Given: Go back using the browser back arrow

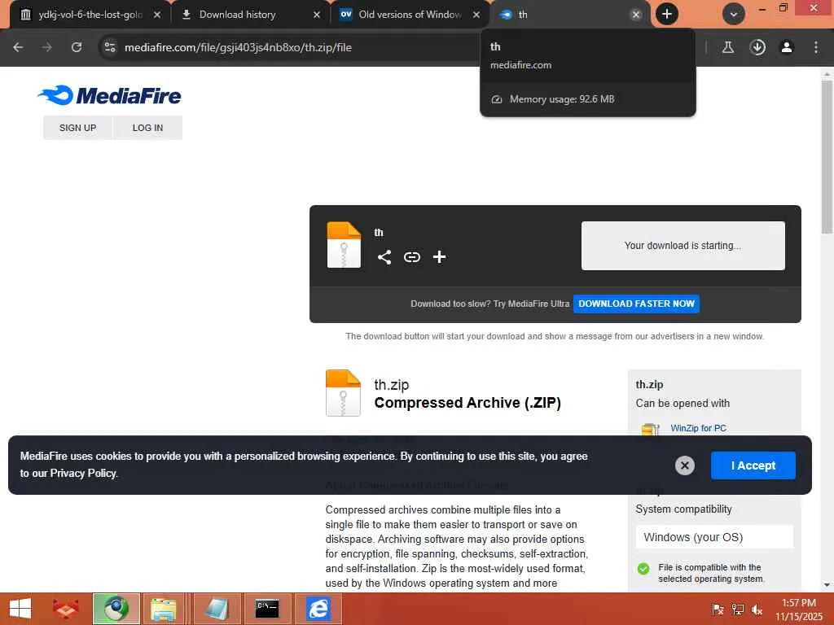Looking at the screenshot, I should click(x=18, y=47).
